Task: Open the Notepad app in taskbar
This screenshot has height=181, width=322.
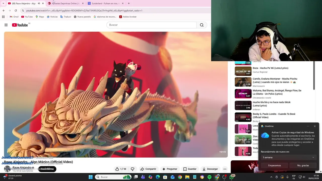Action: (195, 177)
